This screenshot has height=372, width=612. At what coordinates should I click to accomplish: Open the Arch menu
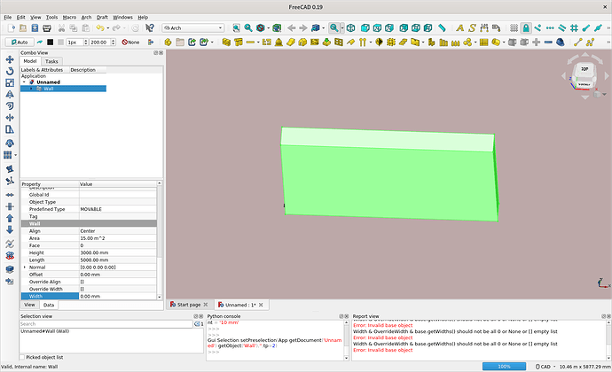[86, 17]
